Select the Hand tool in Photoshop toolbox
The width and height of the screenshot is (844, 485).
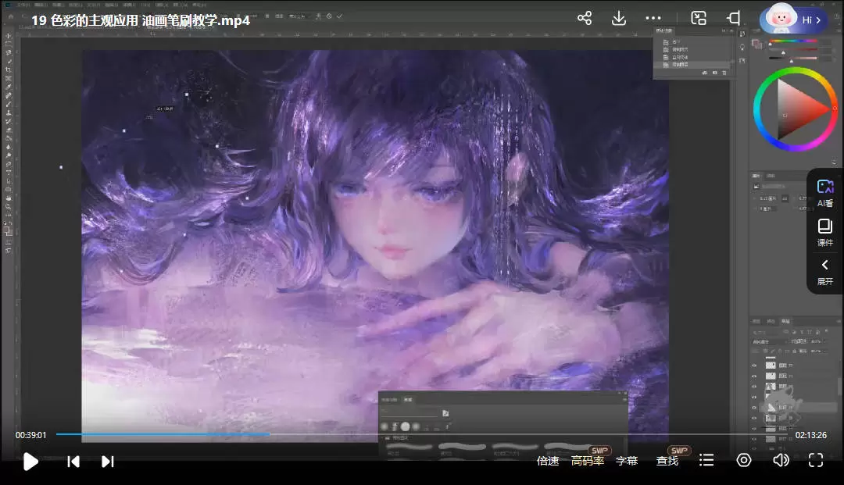9,198
